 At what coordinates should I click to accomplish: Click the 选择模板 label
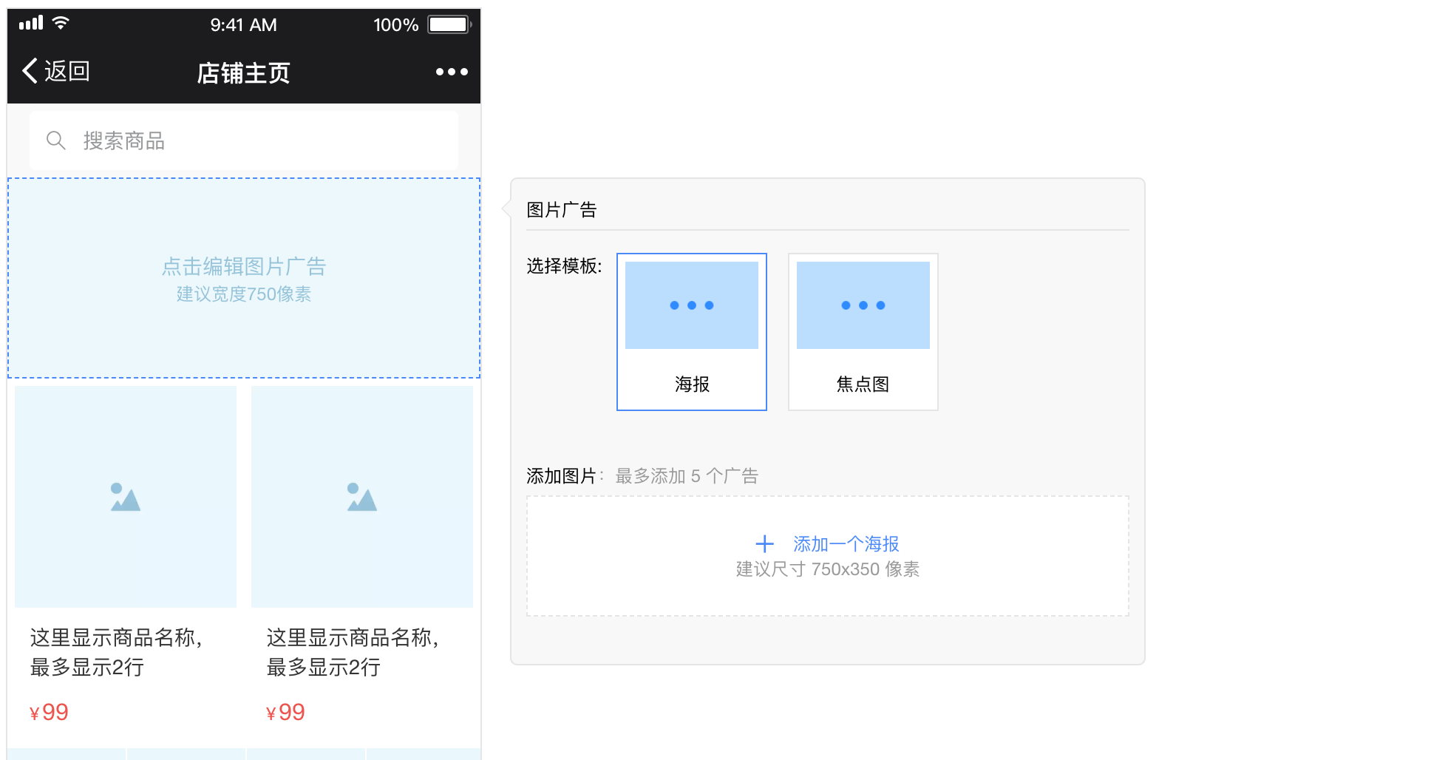point(564,266)
